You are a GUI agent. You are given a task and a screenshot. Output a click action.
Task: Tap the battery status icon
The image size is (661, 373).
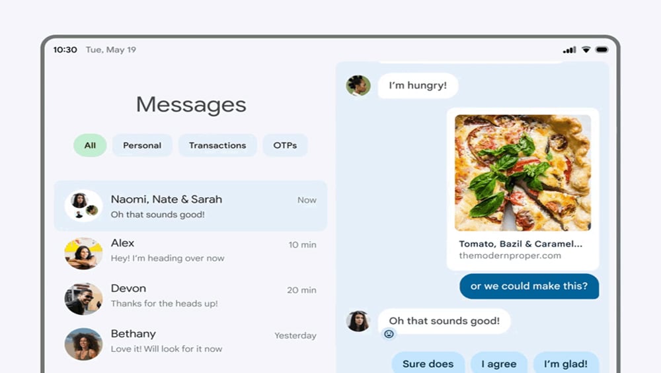pyautogui.click(x=602, y=50)
